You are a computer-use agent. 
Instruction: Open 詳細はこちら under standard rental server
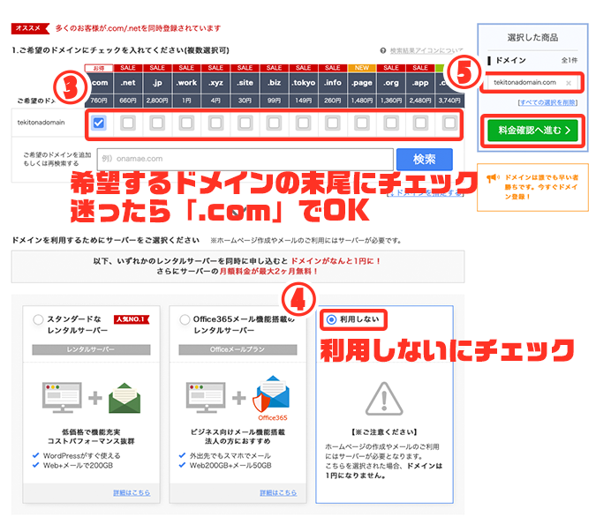pyautogui.click(x=132, y=492)
